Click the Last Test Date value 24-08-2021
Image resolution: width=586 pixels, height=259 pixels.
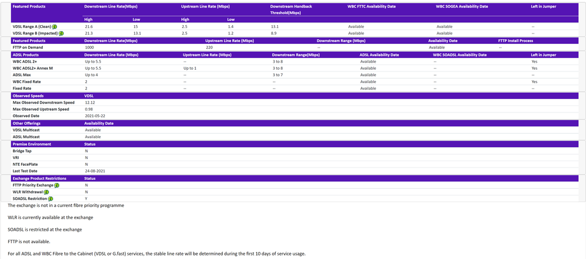[x=94, y=171]
